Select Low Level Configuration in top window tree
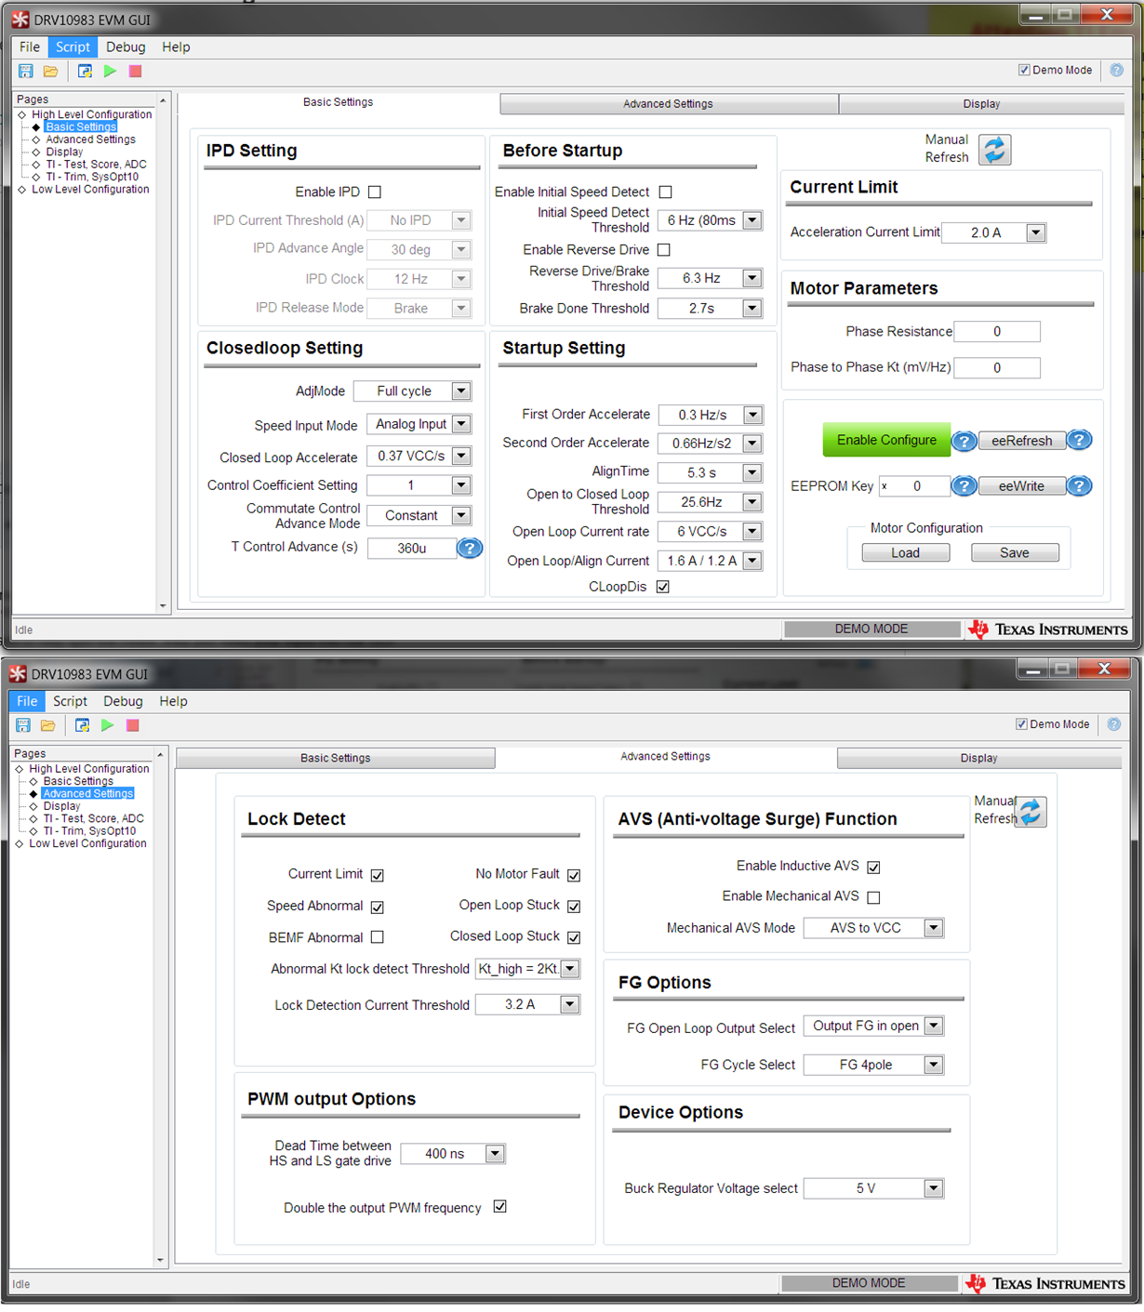 click(90, 190)
